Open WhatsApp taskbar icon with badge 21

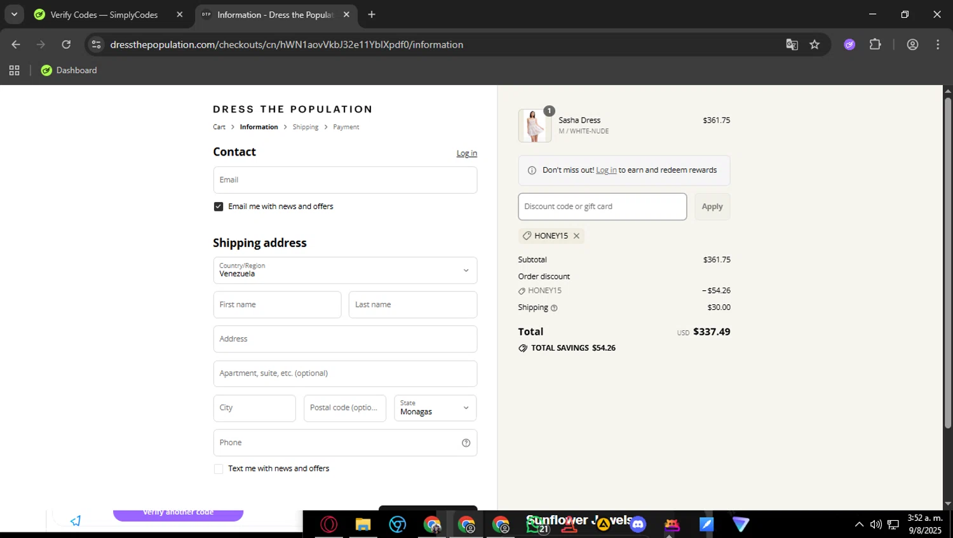(x=536, y=525)
